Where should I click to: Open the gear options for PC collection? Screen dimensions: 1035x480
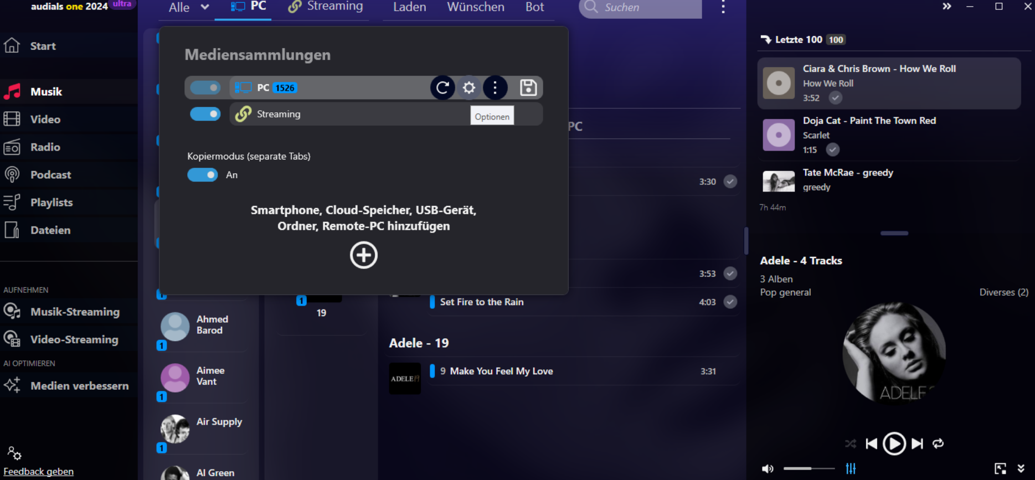point(469,87)
